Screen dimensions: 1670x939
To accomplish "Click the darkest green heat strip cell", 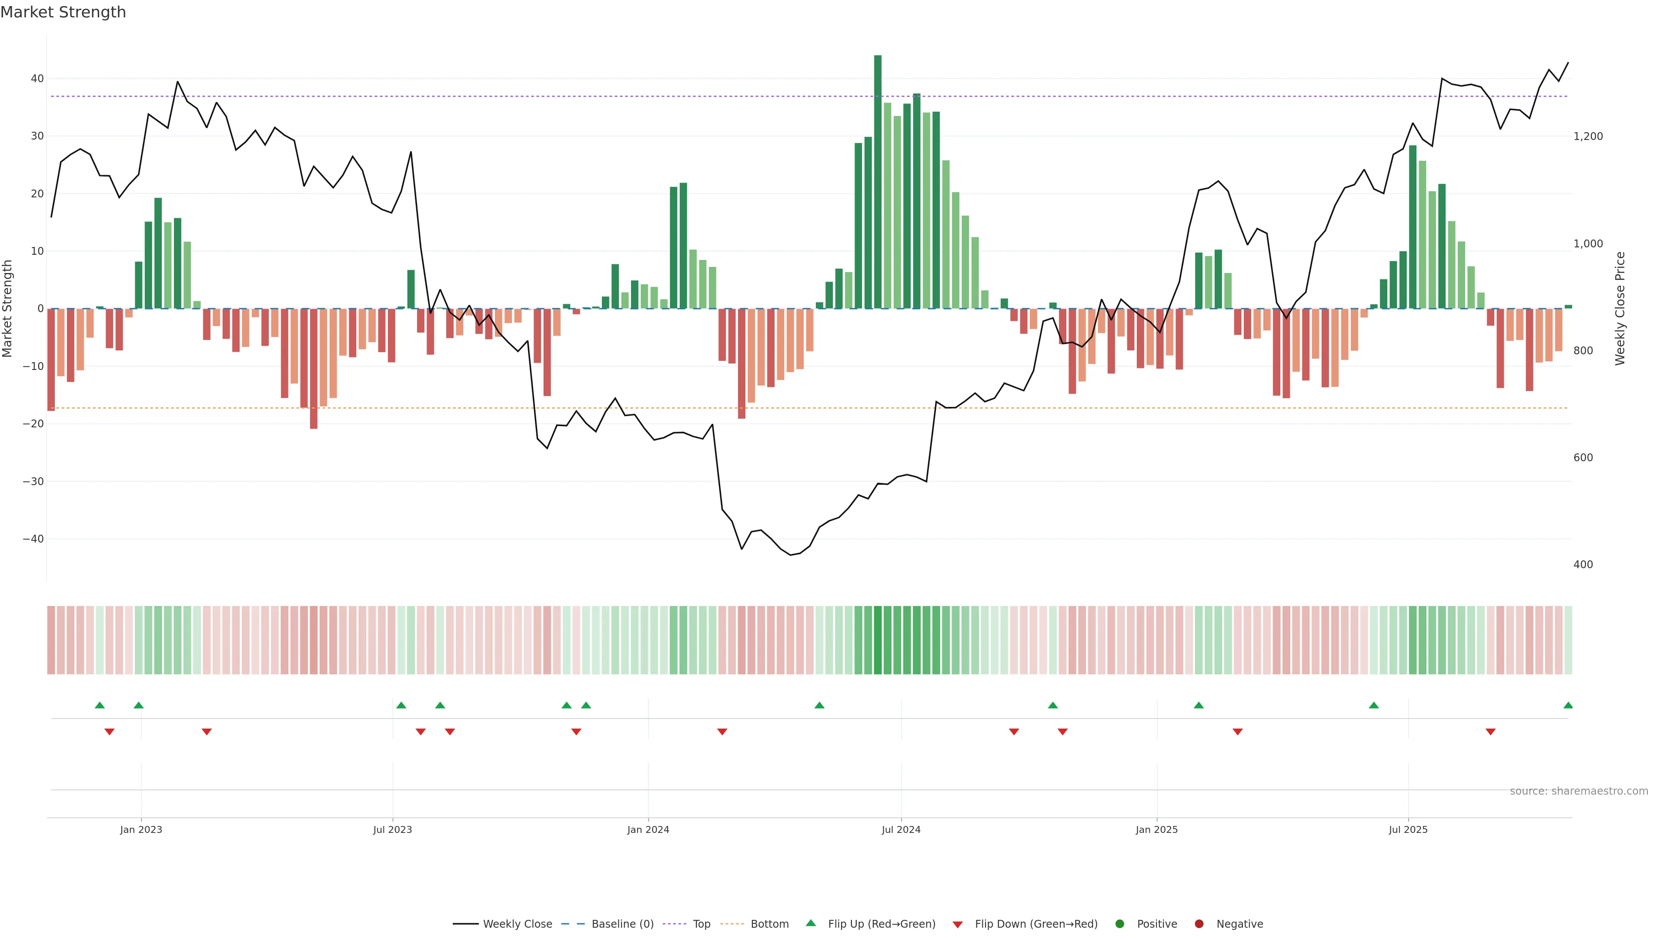I will tap(878, 640).
